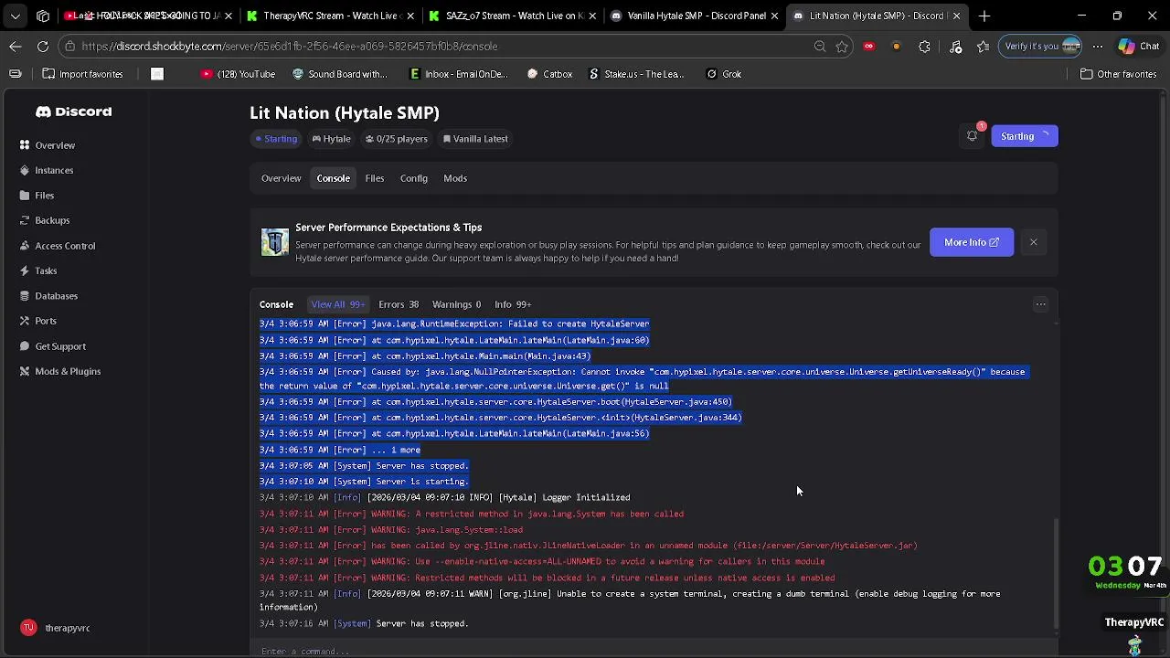
Task: Open the notifications bell
Action: [973, 136]
